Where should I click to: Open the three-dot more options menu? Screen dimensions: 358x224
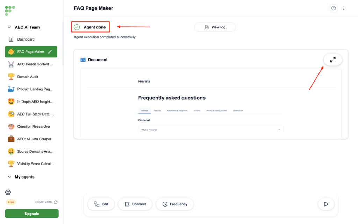pyautogui.click(x=344, y=8)
